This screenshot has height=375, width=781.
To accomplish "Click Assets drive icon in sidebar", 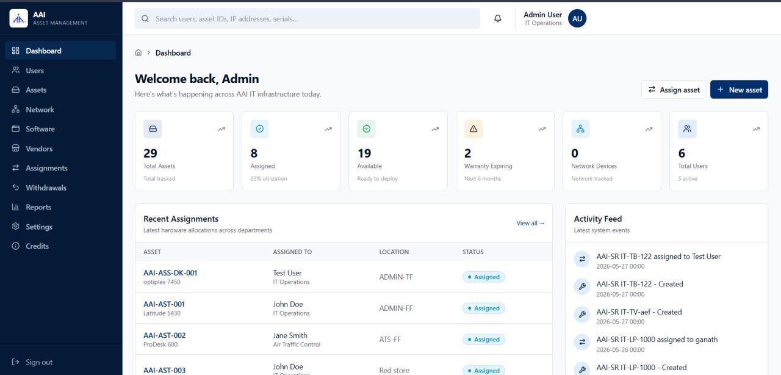I will [16, 90].
